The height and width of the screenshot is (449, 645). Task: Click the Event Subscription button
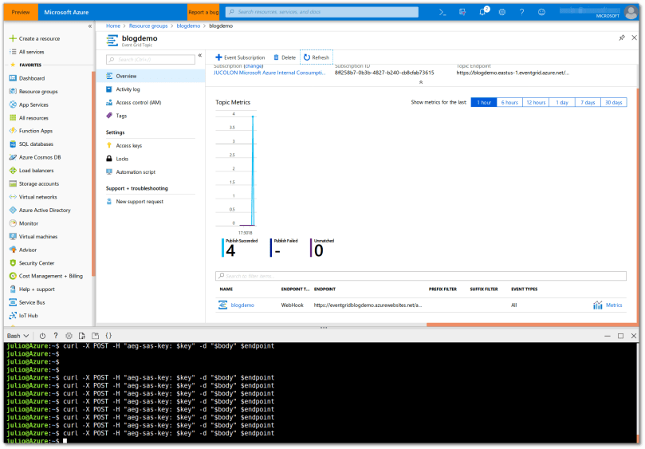(x=240, y=57)
